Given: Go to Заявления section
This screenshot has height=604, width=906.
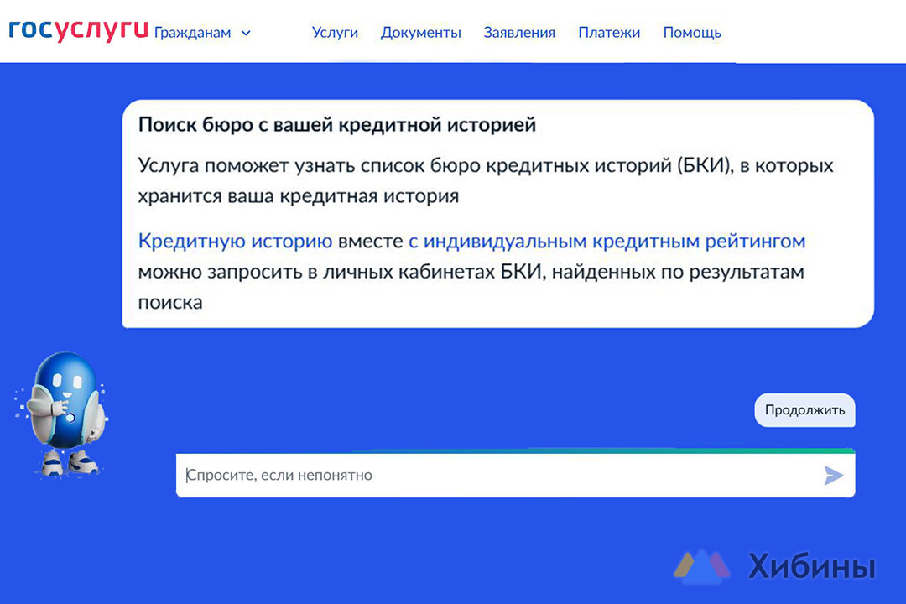Looking at the screenshot, I should pos(519,33).
